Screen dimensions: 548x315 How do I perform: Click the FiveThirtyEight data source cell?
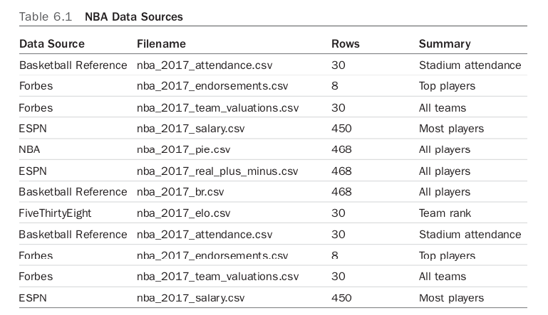55,213
